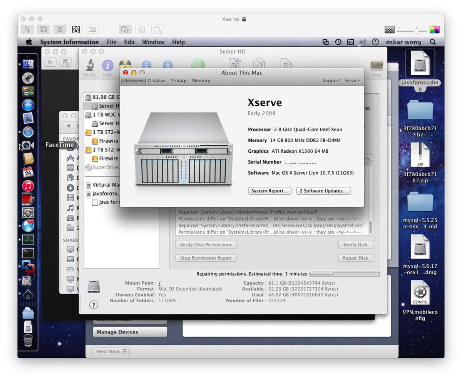
Task: Click Verify Disk Permissions button
Action: (x=206, y=244)
